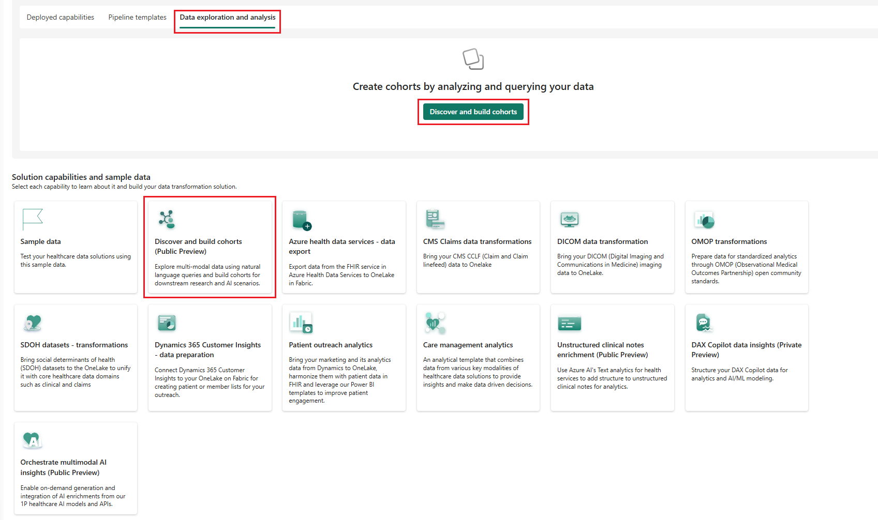Click 'Select each capability to learn about' text

point(124,187)
